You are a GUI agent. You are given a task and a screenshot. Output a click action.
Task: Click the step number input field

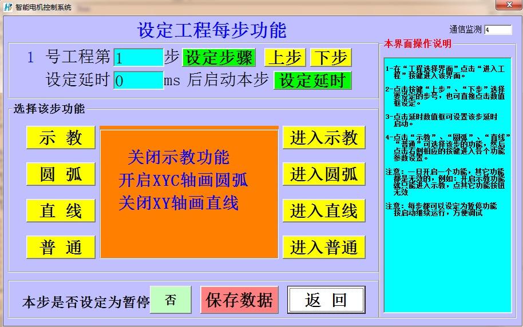tap(138, 58)
